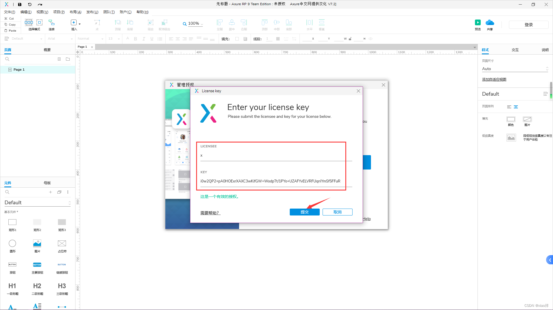The height and width of the screenshot is (310, 553).
Task: Click the 左侧 align left icon
Action: 220,22
